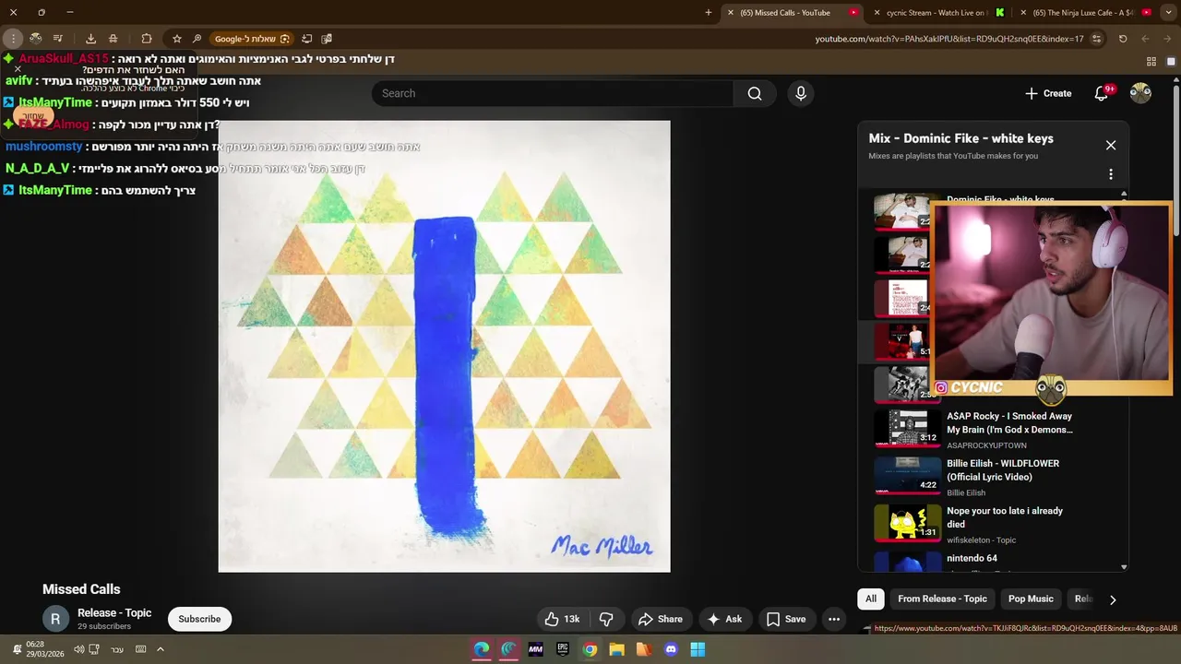
Task: Select the 'From Release - Topic' chip
Action: pyautogui.click(x=942, y=599)
